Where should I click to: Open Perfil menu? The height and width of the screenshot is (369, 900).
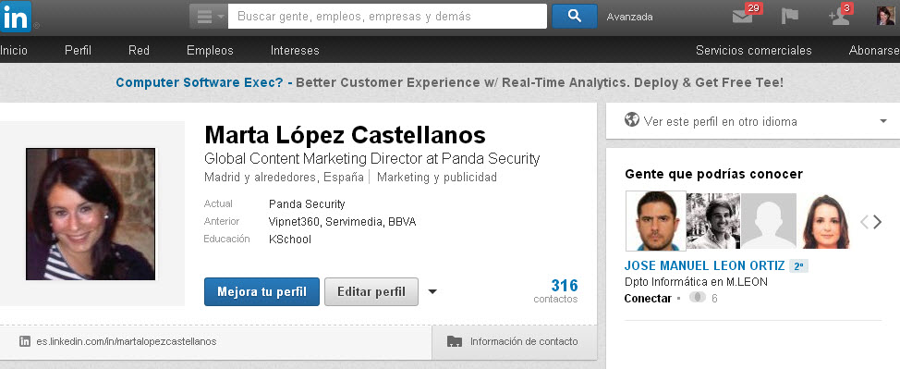point(78,51)
